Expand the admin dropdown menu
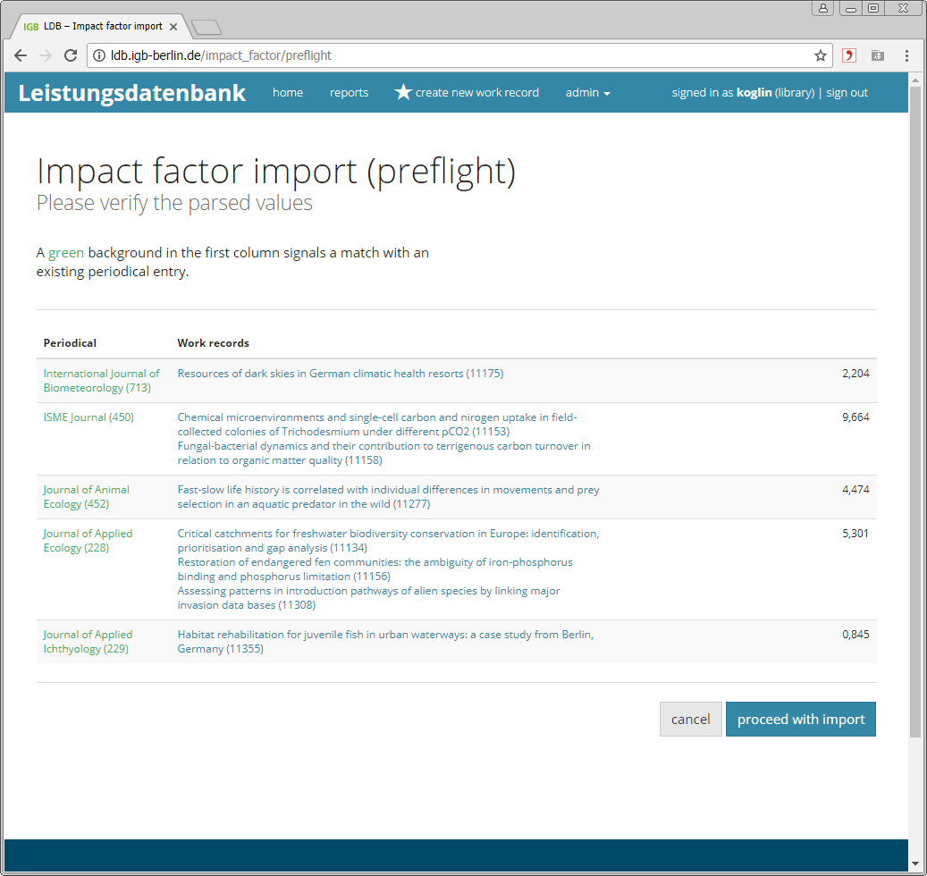This screenshot has width=927, height=876. tap(587, 93)
